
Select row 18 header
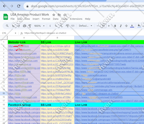click(4, 105)
